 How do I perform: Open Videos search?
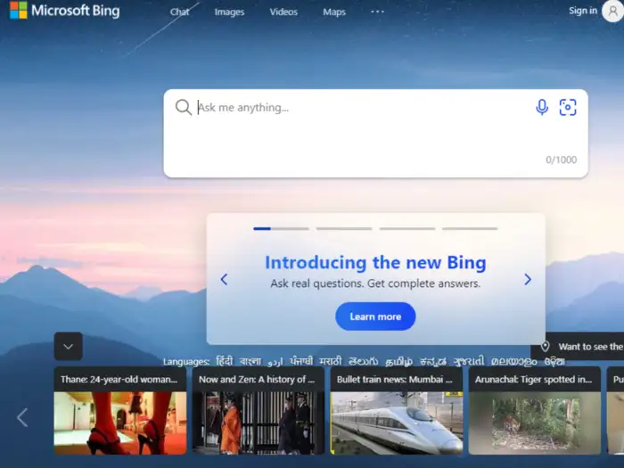pyautogui.click(x=283, y=12)
